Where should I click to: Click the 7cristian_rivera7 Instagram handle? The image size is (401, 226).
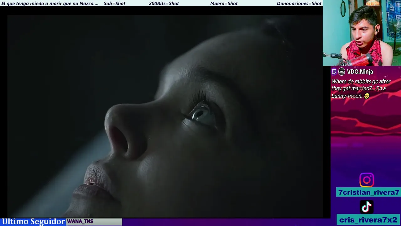pos(368,192)
